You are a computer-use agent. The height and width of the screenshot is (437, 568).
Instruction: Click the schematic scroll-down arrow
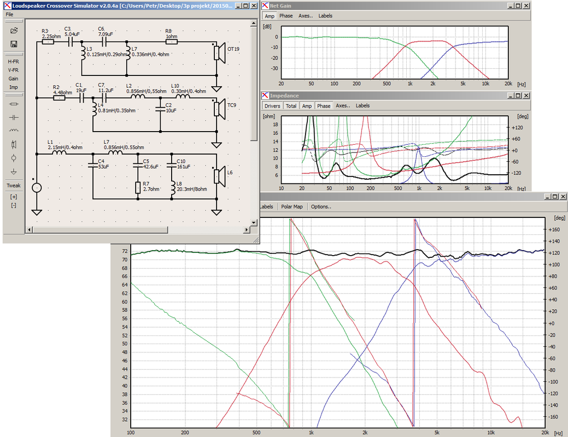(254, 223)
